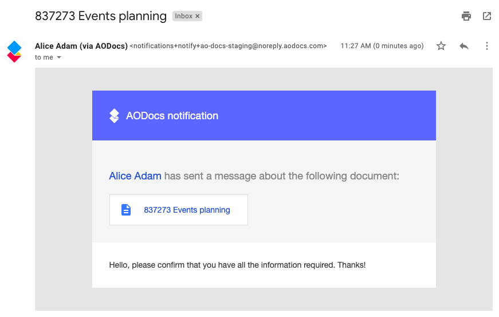This screenshot has width=499, height=317.
Task: Click the 11:27 AM timestamp
Action: [x=382, y=46]
